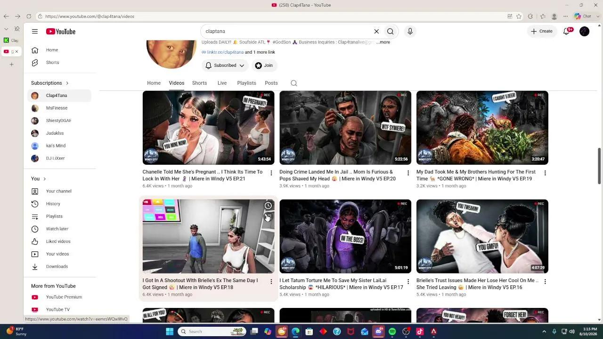Viewport: 603px width, 339px height.
Task: Open more options for EP.18 video
Action: click(271, 282)
